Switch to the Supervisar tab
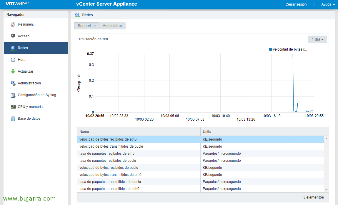 [87, 26]
